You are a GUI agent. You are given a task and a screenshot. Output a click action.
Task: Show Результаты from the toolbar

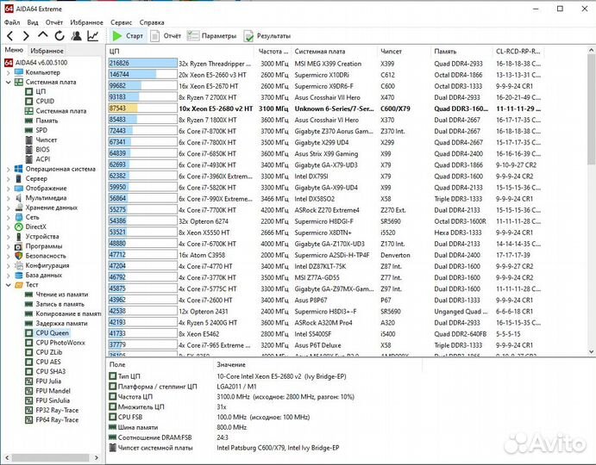click(267, 36)
